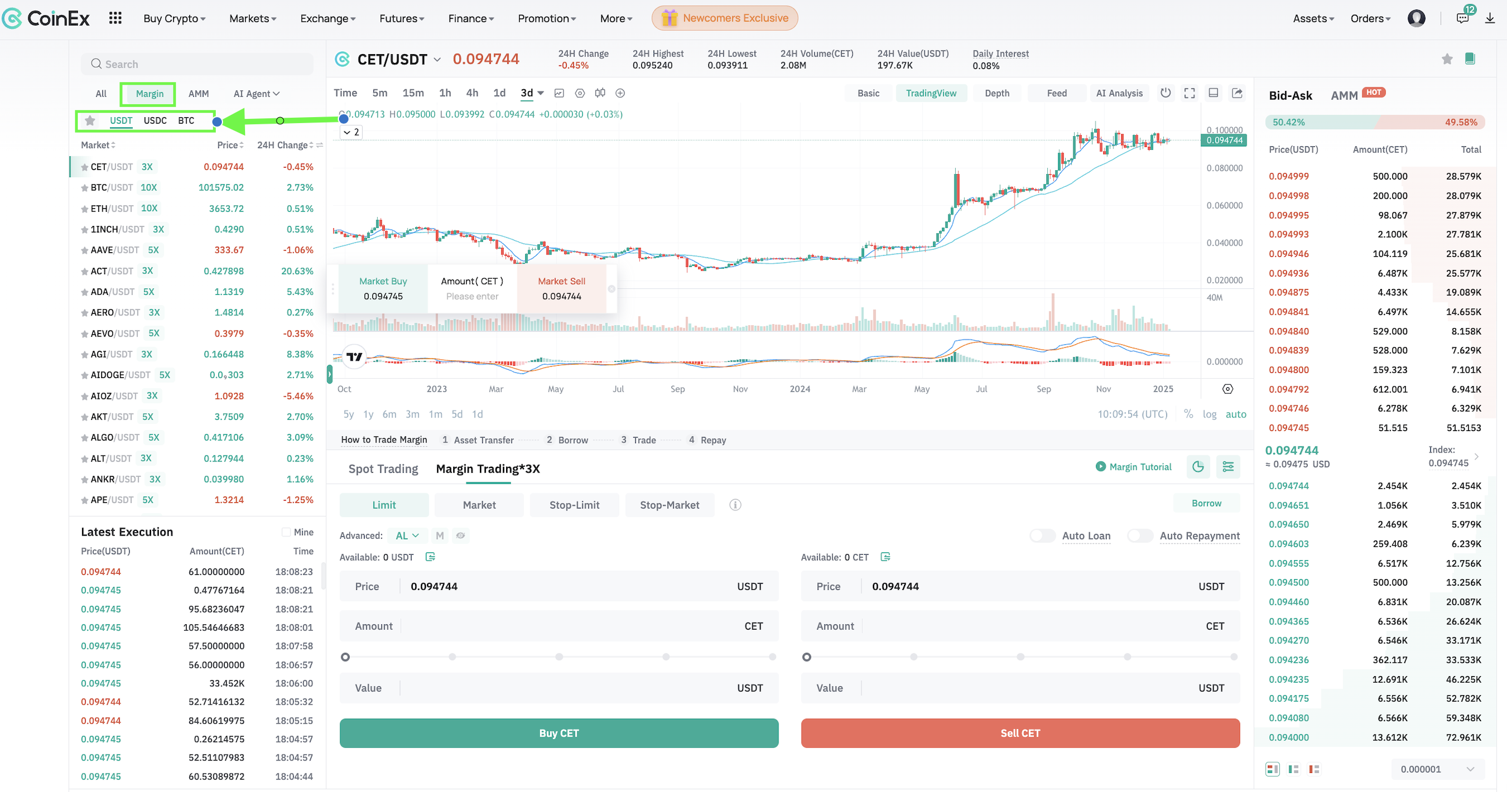The height and width of the screenshot is (792, 1507).
Task: Show asks only order book layout
Action: tap(1314, 769)
